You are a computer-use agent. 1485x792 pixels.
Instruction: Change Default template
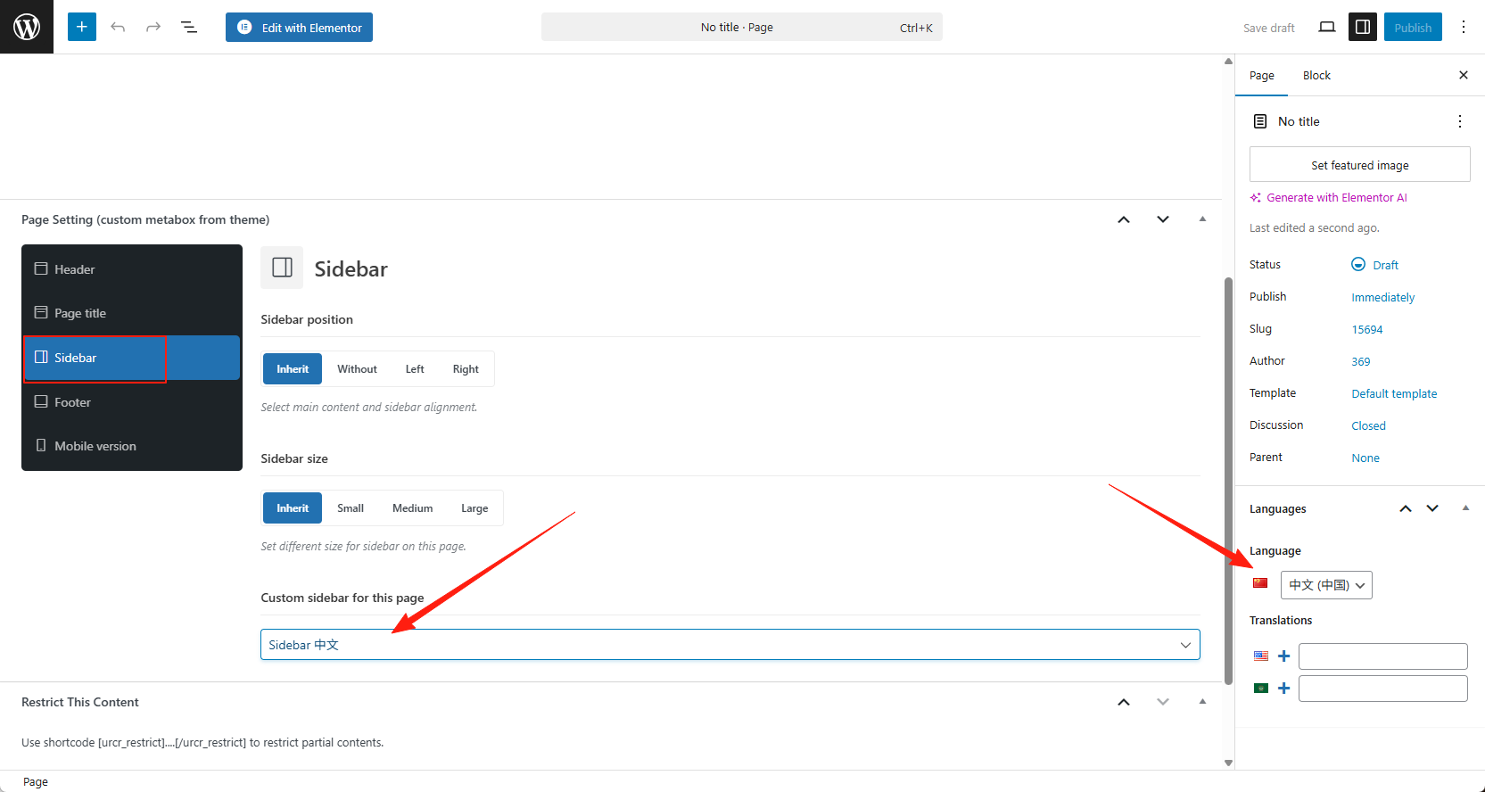pos(1394,394)
